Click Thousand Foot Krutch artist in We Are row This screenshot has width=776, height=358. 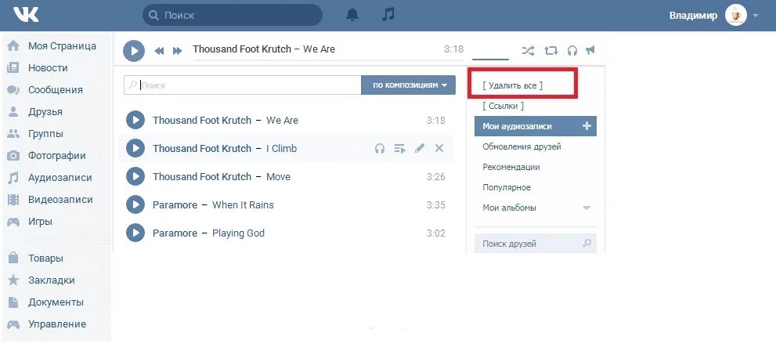202,121
